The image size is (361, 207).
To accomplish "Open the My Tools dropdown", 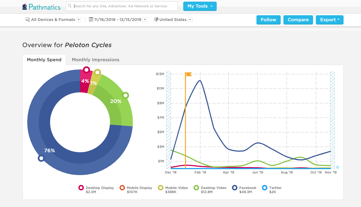I will [200, 6].
